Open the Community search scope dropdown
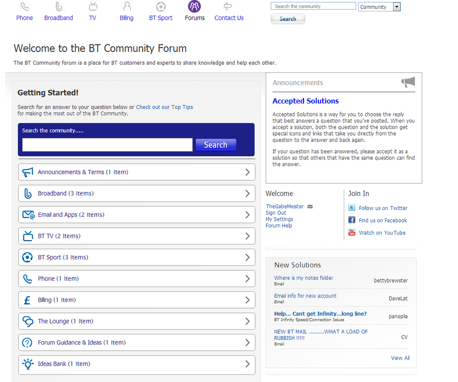This screenshot has width=458, height=382. pos(397,7)
